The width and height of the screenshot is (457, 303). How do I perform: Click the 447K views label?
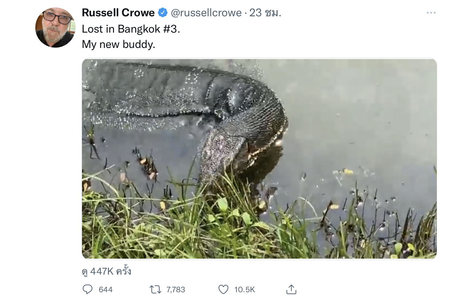pyautogui.click(x=106, y=271)
